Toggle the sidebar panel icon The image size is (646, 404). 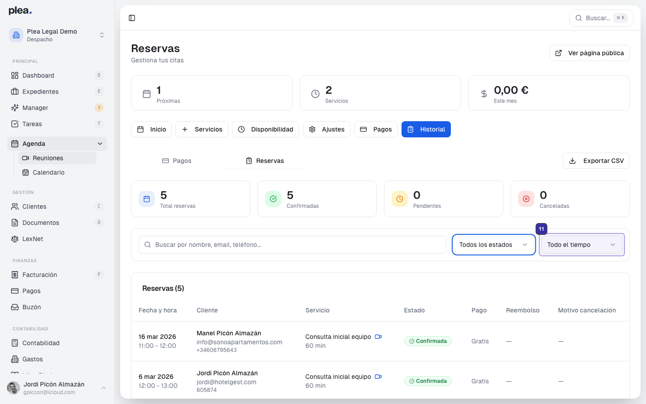coord(132,18)
